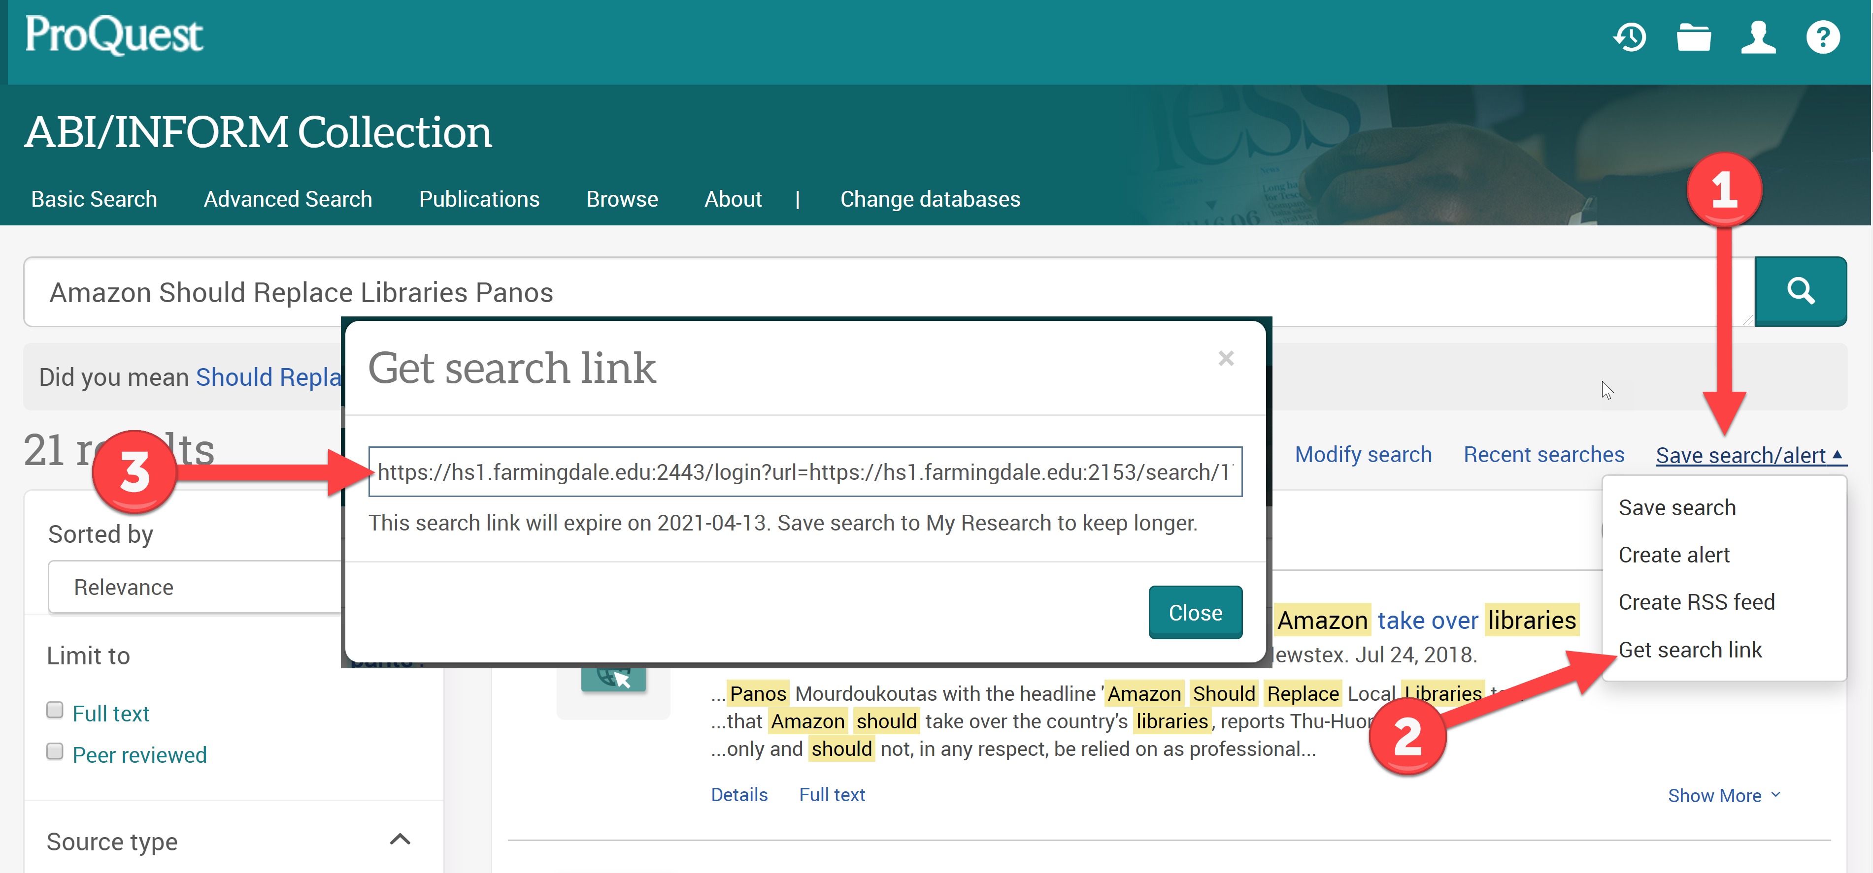Viewport: 1873px width, 873px height.
Task: Enable the Peer reviewed checkbox
Action: [x=55, y=751]
